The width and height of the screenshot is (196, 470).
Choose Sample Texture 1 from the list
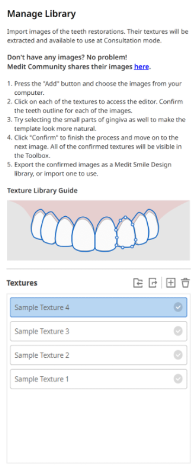coord(99,379)
